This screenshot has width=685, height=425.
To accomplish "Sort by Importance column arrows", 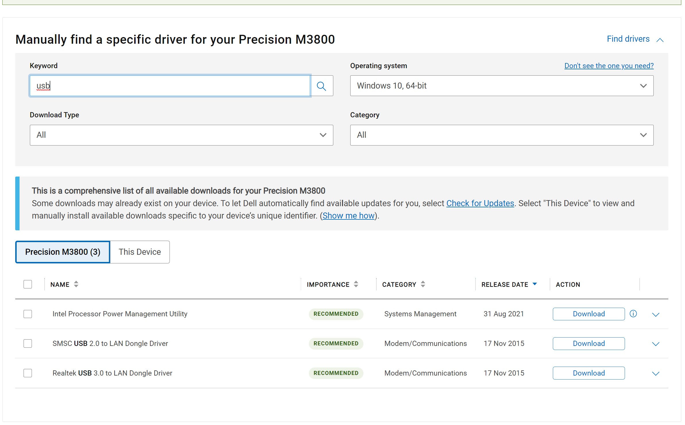I will point(356,284).
